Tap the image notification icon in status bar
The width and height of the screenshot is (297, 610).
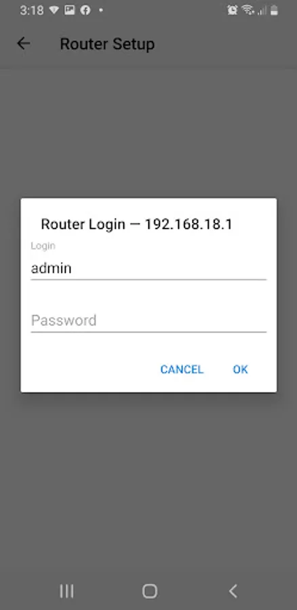(x=70, y=10)
